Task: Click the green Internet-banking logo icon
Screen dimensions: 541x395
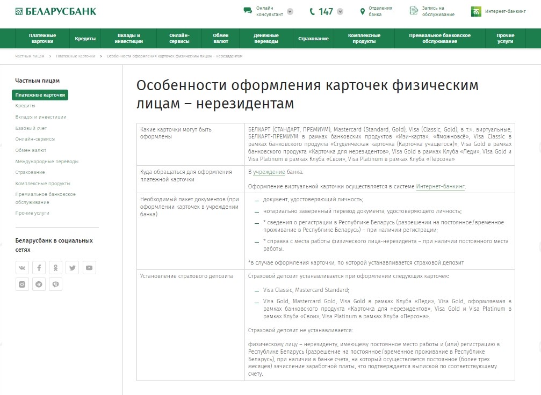Action: 476,11
